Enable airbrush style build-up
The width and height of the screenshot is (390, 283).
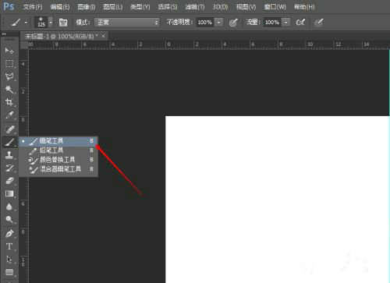[300, 23]
